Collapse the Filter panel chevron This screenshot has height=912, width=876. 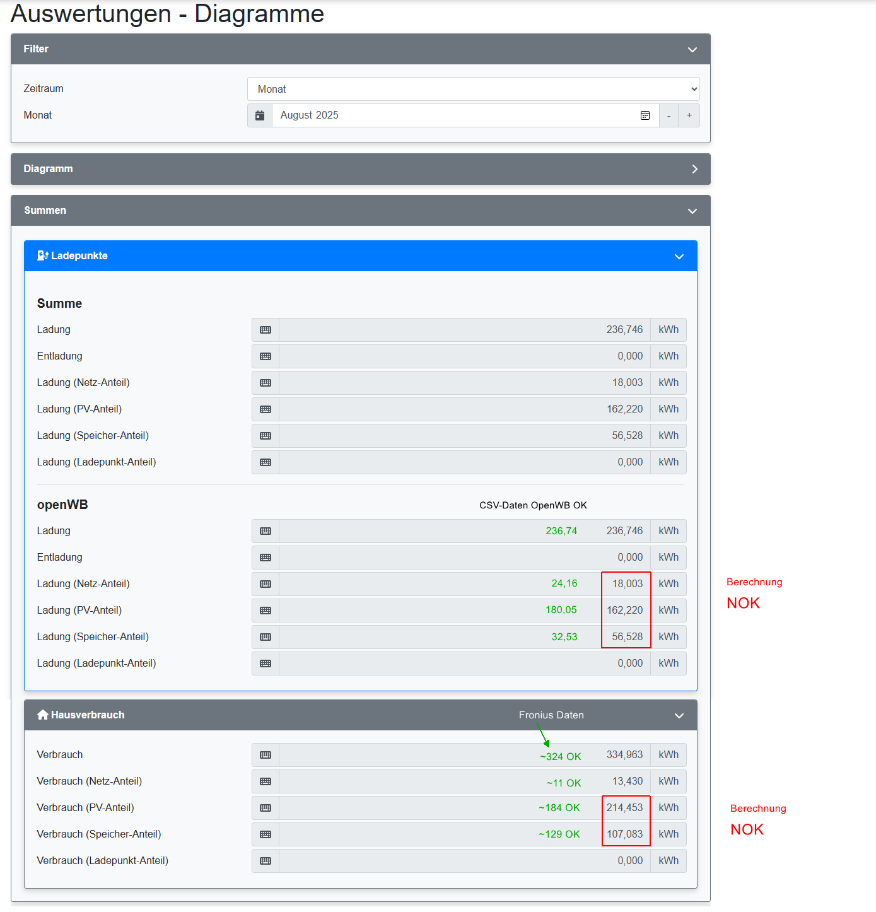(x=692, y=49)
